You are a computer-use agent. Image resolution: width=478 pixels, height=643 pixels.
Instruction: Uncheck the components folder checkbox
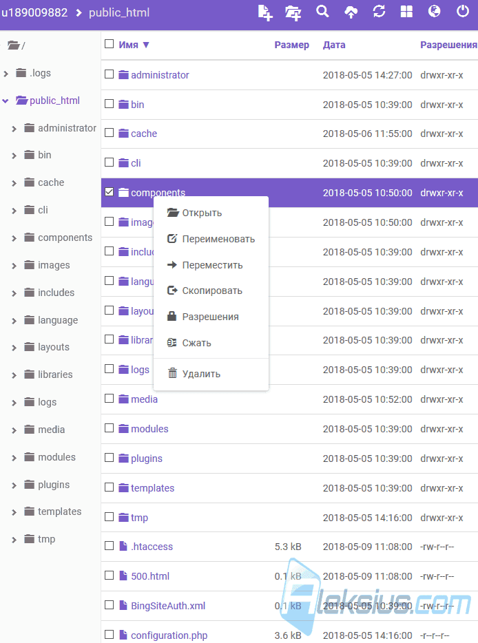coord(109,192)
